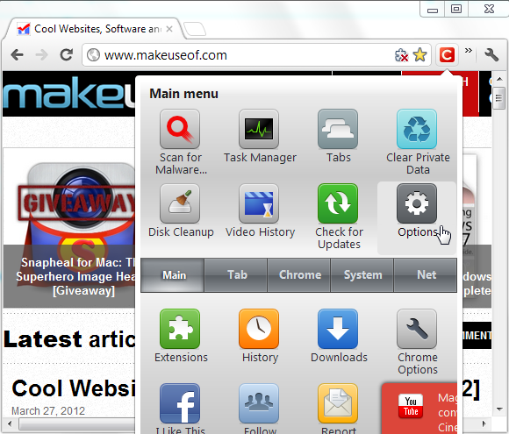Screen dimensions: 509x434
Task: Select Clear Private Data icon
Action: pos(417,129)
